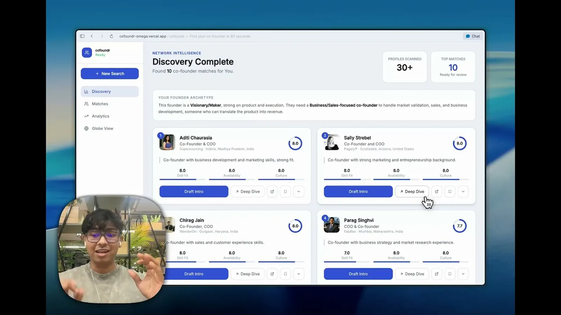Click the cofoundr logo icon
This screenshot has width=561, height=315.
coord(87,52)
